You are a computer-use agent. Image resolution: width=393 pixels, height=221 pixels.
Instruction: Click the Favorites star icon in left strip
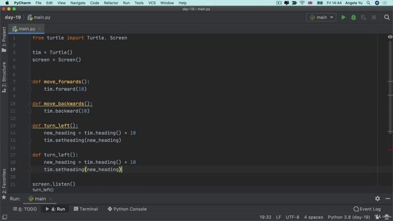(4, 198)
